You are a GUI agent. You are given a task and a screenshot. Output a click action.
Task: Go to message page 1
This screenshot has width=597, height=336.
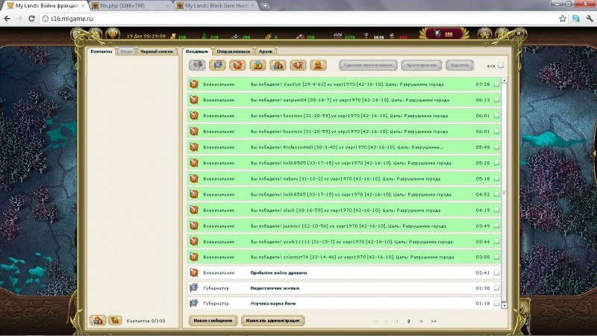coord(397,321)
